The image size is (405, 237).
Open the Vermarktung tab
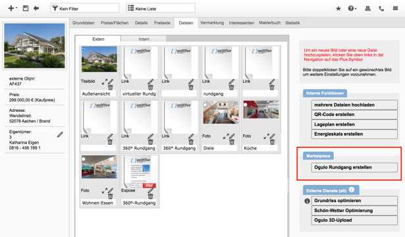tap(212, 23)
